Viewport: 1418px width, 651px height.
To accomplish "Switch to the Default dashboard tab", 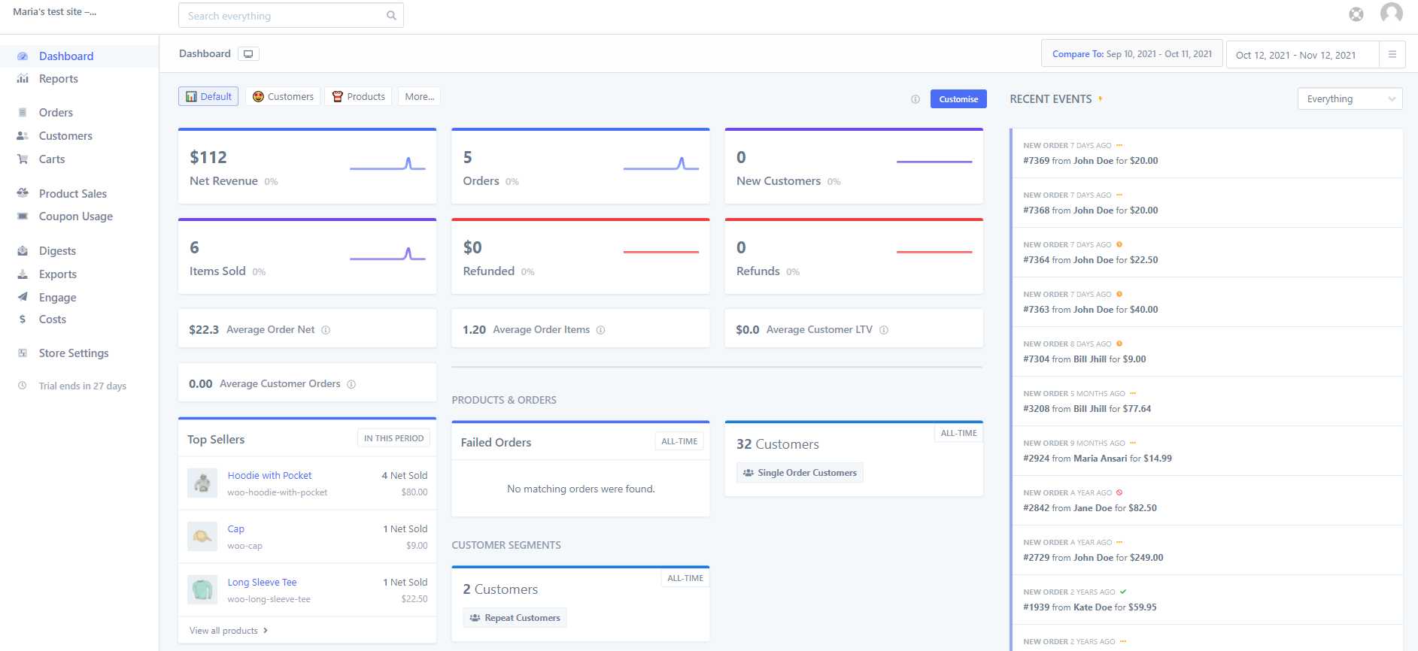I will (208, 96).
